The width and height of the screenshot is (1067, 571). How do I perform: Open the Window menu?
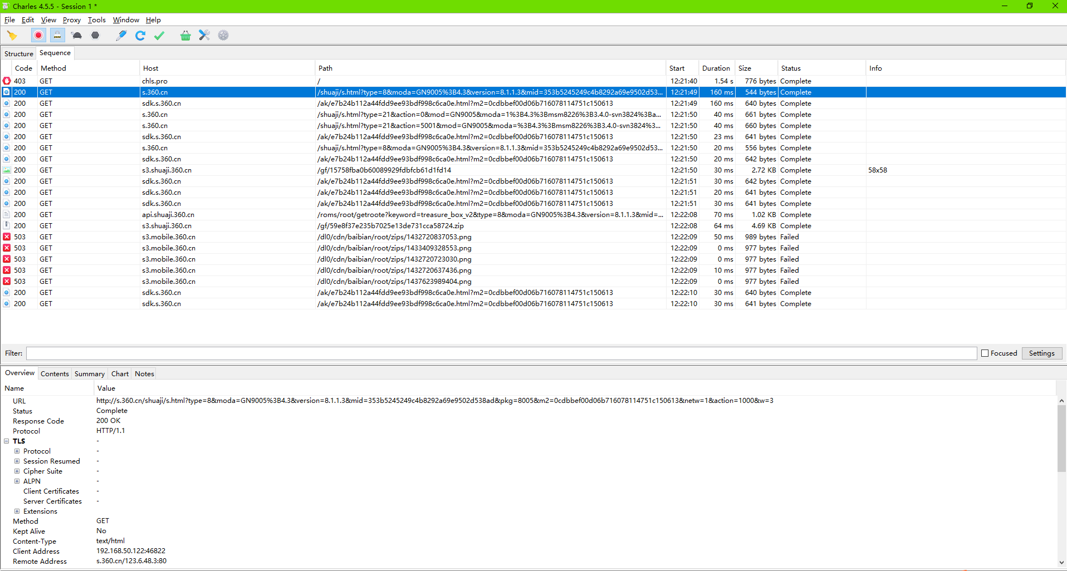[x=126, y=20]
